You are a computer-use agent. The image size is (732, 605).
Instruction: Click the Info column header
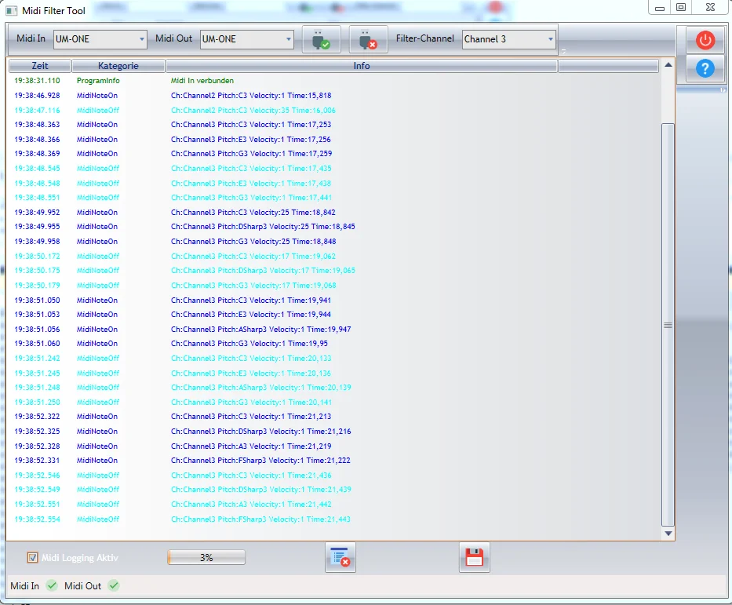(x=362, y=66)
